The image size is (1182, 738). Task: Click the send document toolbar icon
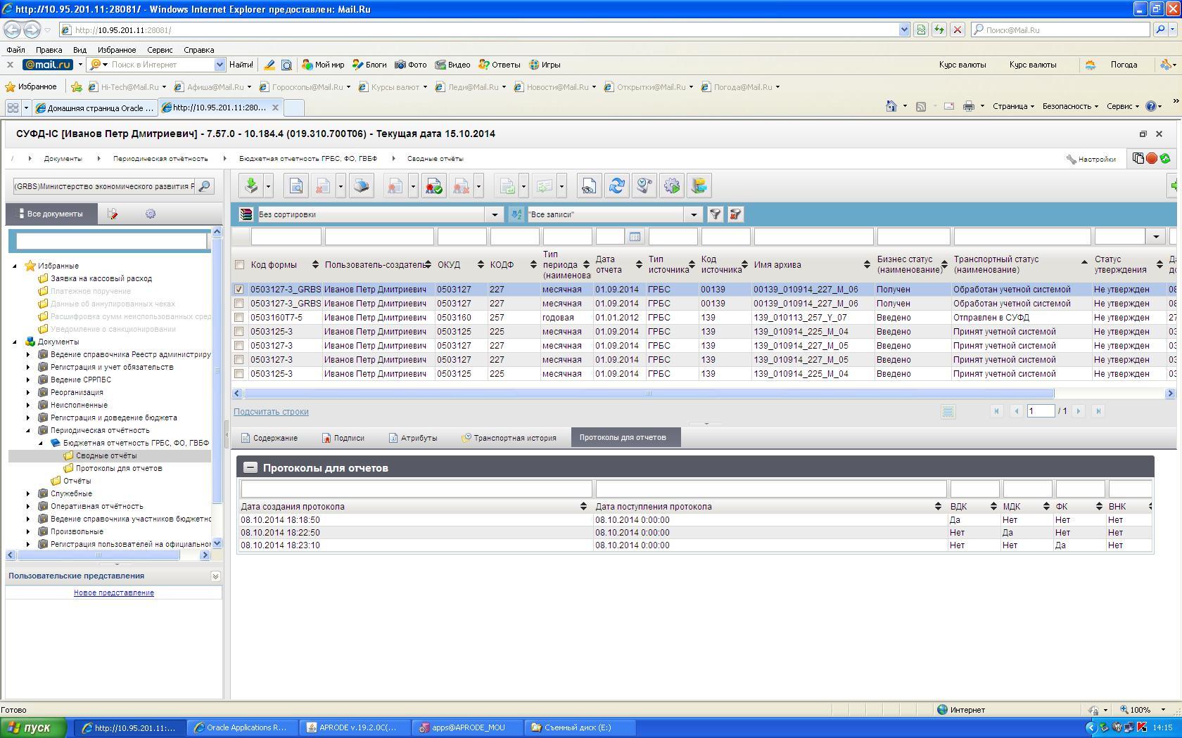pos(545,186)
